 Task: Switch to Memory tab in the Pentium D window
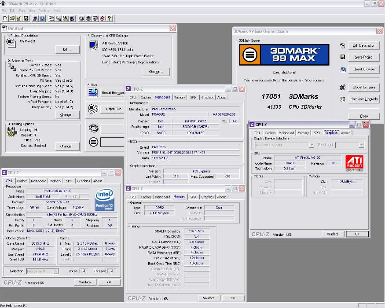[55, 181]
